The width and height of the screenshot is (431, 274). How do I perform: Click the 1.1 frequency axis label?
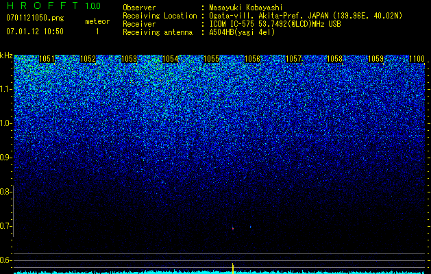(5, 89)
